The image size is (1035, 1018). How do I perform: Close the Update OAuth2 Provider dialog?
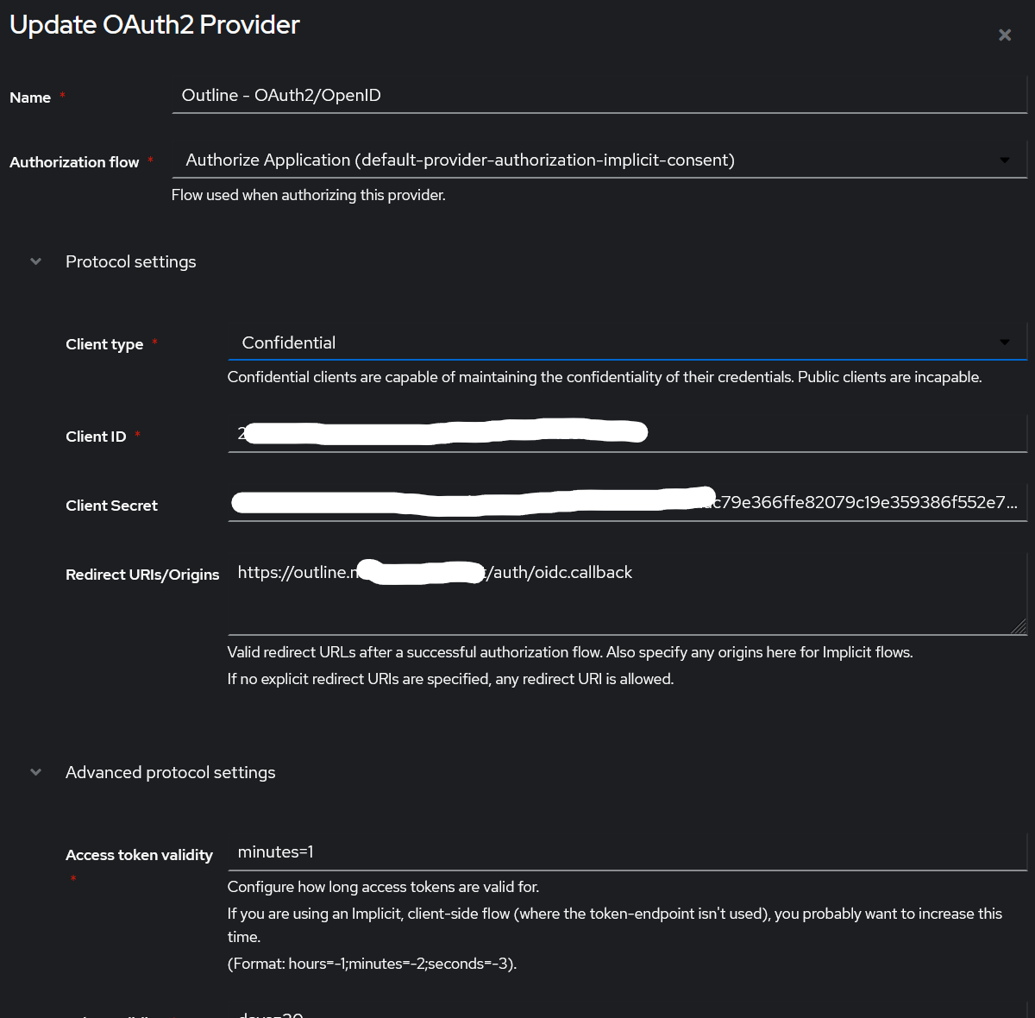point(1004,35)
